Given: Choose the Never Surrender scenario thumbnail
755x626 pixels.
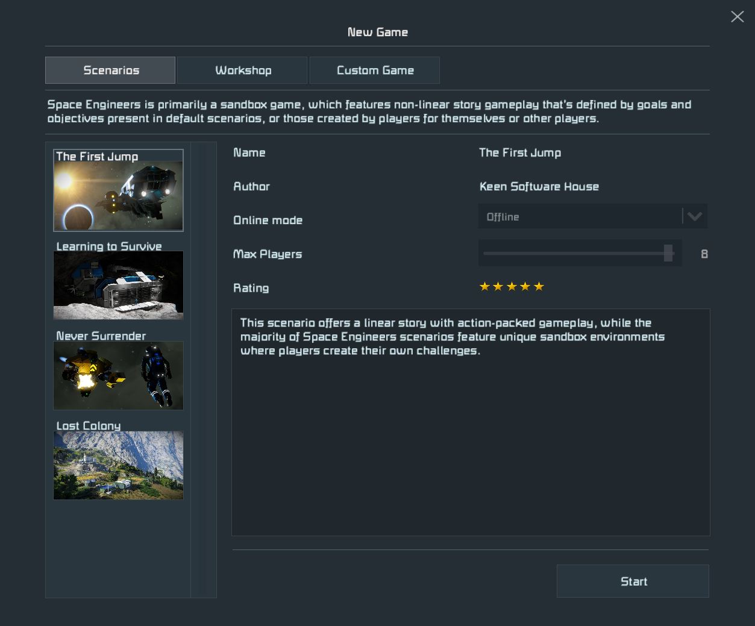Looking at the screenshot, I should (x=118, y=375).
